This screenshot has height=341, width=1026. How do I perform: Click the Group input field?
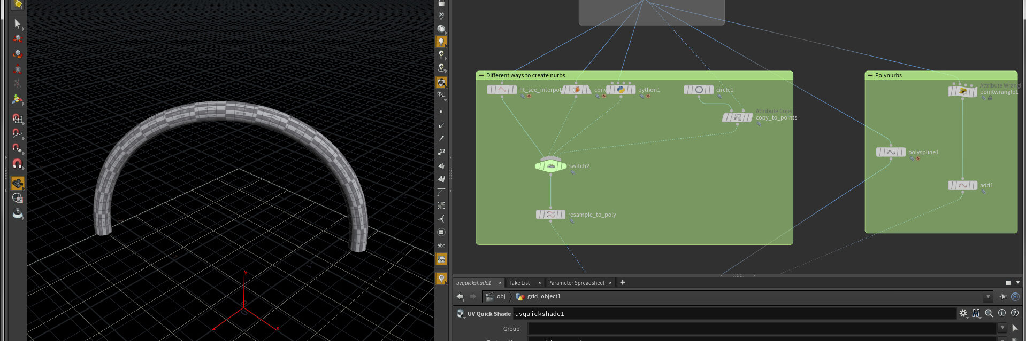pos(762,329)
